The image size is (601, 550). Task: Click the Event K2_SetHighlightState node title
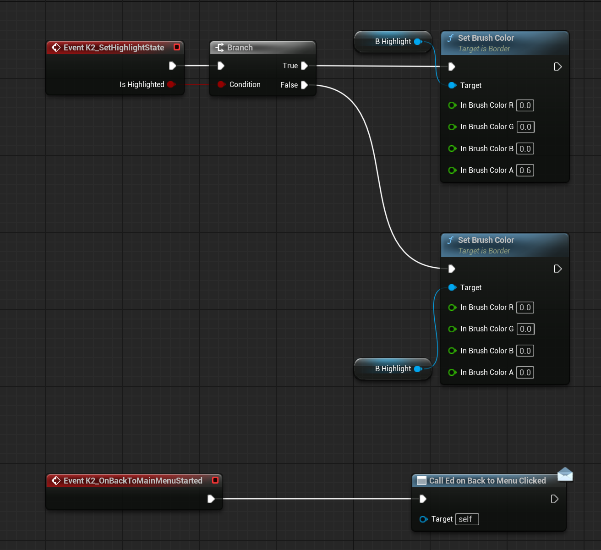point(114,48)
